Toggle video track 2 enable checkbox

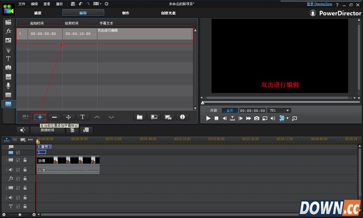coord(18,188)
